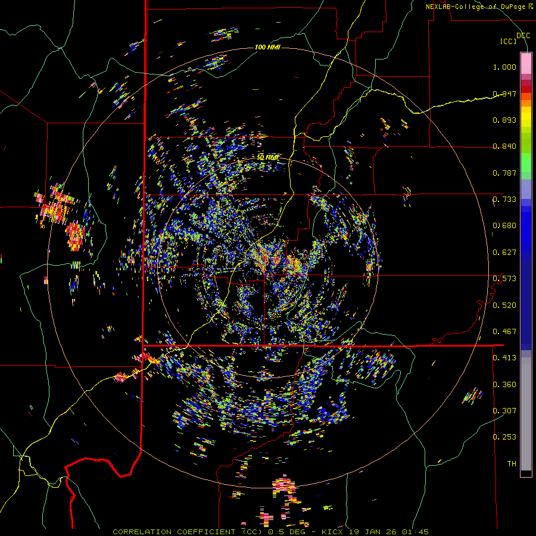Select the 0.947 value on the scale
This screenshot has height=536, width=536.
tap(504, 94)
